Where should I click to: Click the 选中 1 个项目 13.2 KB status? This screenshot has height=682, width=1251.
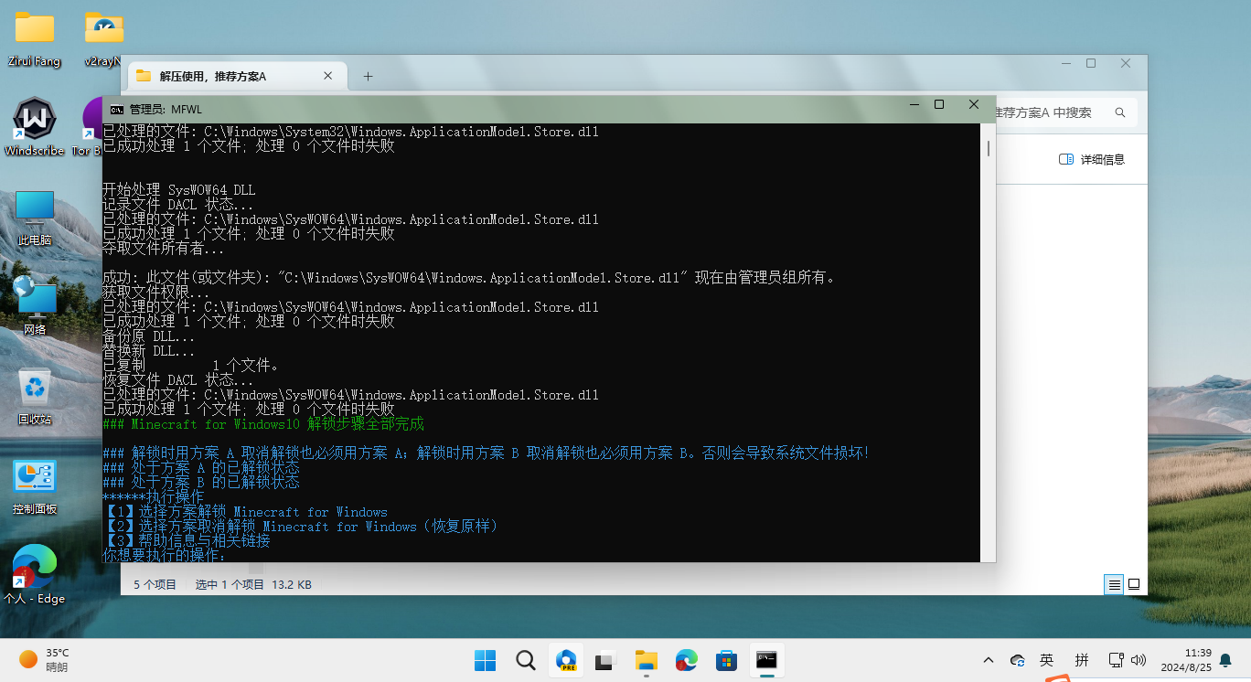coord(253,584)
